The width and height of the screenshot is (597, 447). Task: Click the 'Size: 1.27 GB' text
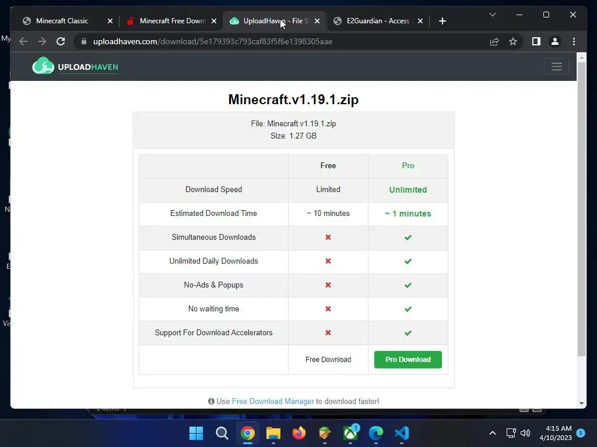[294, 136]
